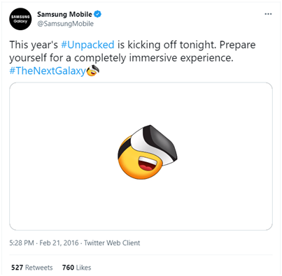Viewport: 282px width, 276px height.
Task: Open the #Unpacked hashtag
Action: coord(87,45)
